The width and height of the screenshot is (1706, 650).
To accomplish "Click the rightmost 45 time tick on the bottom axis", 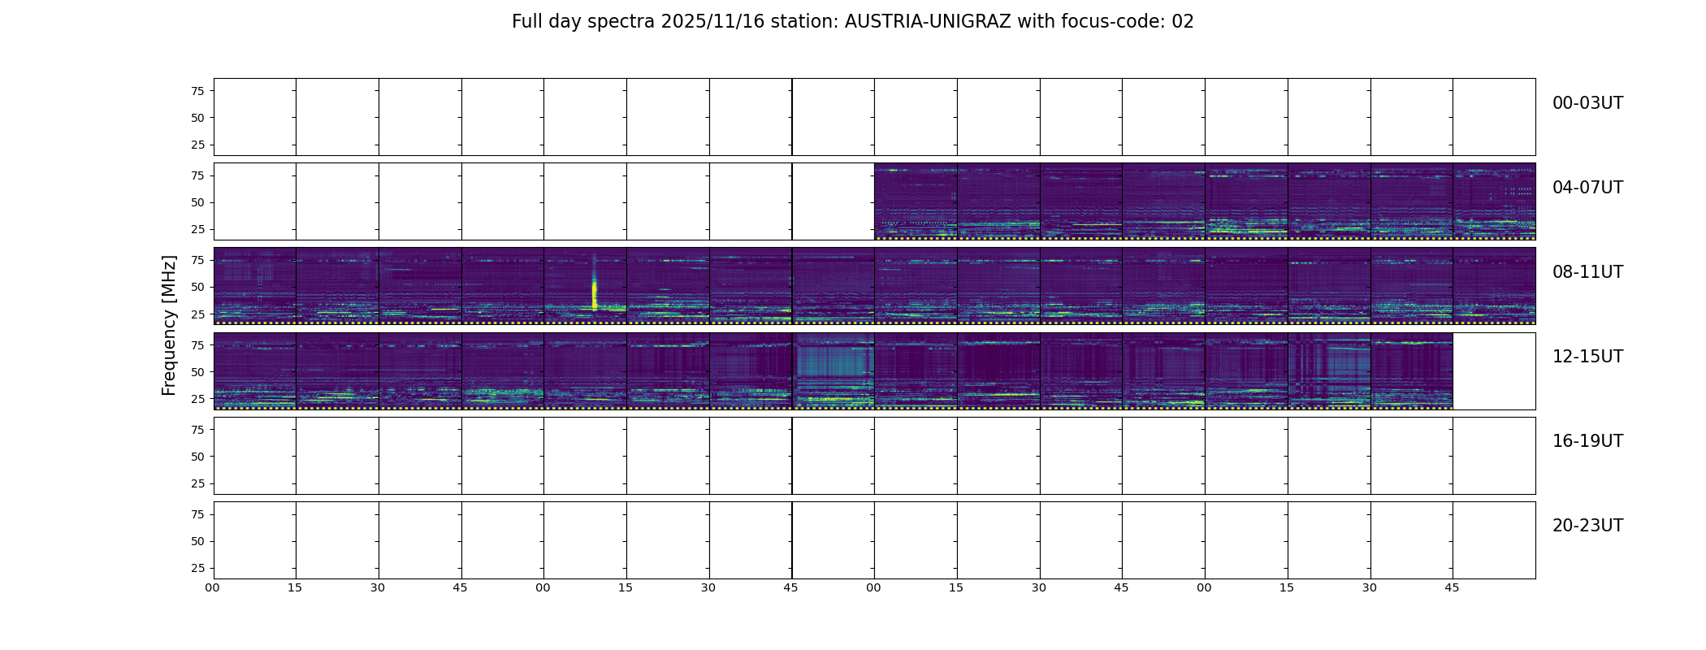I will [x=1452, y=587].
